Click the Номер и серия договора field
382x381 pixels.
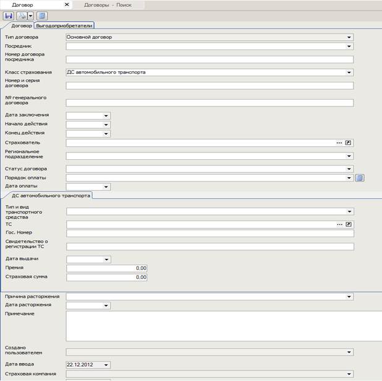coord(209,86)
